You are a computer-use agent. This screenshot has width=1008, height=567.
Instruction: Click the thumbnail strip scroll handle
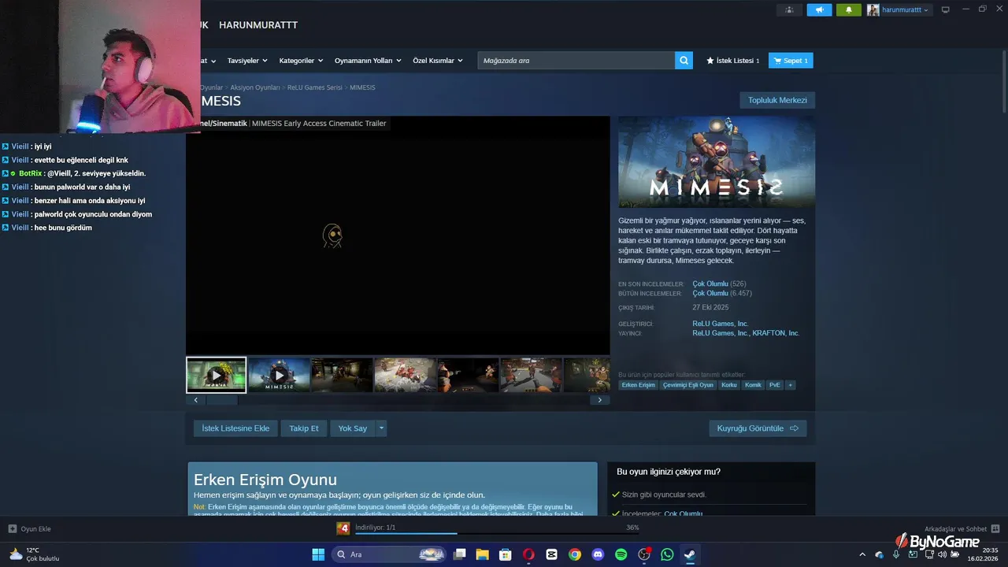[x=222, y=400]
